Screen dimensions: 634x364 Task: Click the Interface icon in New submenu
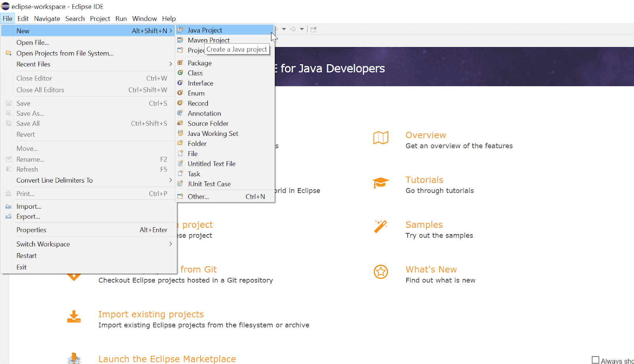180,83
